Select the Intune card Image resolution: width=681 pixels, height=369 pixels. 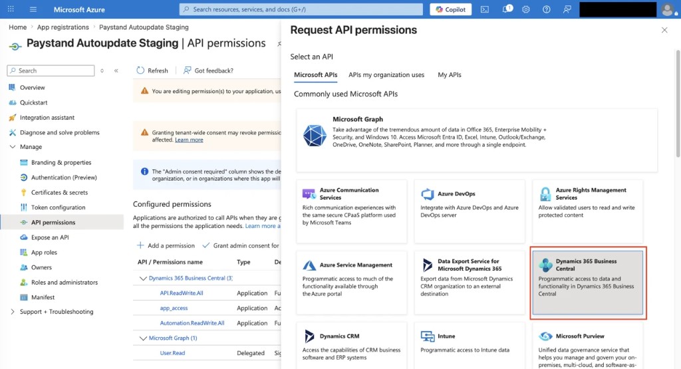(470, 346)
